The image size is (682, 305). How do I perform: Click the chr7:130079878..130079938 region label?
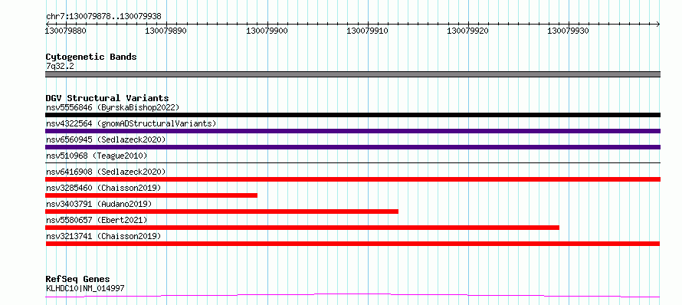point(103,16)
